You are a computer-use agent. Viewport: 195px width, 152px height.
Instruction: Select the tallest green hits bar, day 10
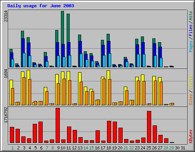point(62,28)
